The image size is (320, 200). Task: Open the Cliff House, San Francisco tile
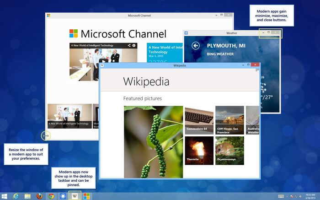tap(229, 120)
